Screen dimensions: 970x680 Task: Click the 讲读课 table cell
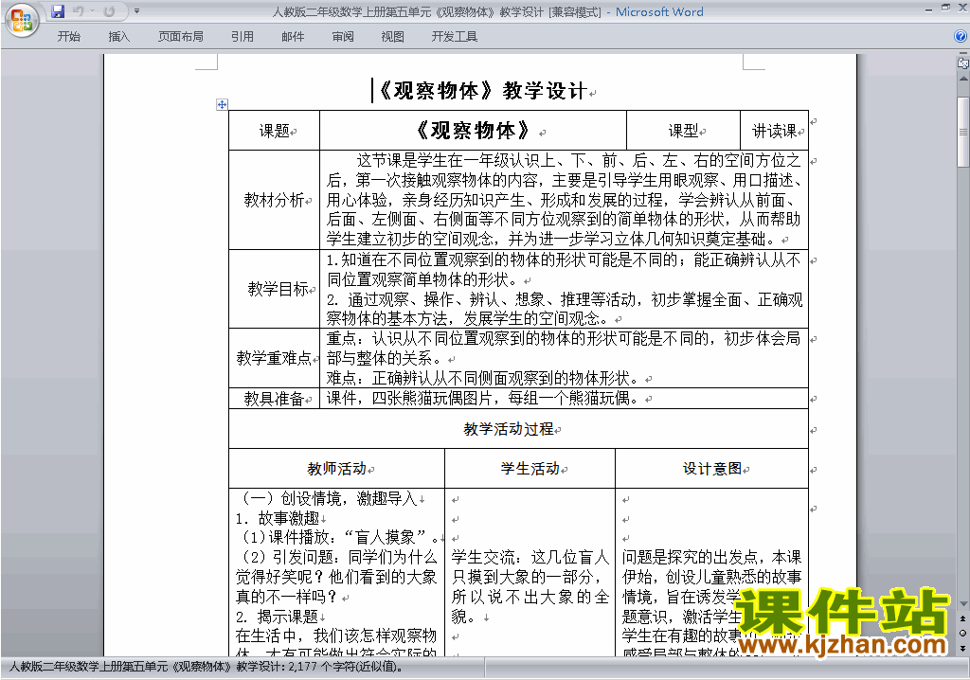click(775, 131)
